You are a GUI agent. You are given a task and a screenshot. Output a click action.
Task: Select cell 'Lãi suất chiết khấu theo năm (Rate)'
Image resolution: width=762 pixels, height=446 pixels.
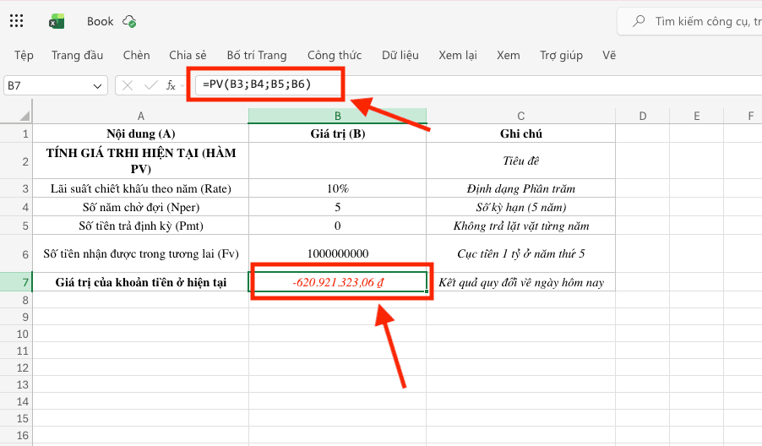140,188
